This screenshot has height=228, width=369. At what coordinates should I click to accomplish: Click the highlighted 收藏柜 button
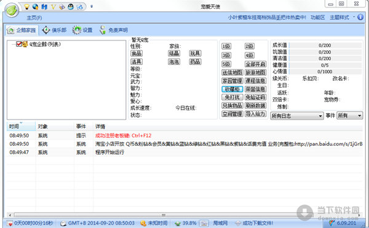coord(232,89)
